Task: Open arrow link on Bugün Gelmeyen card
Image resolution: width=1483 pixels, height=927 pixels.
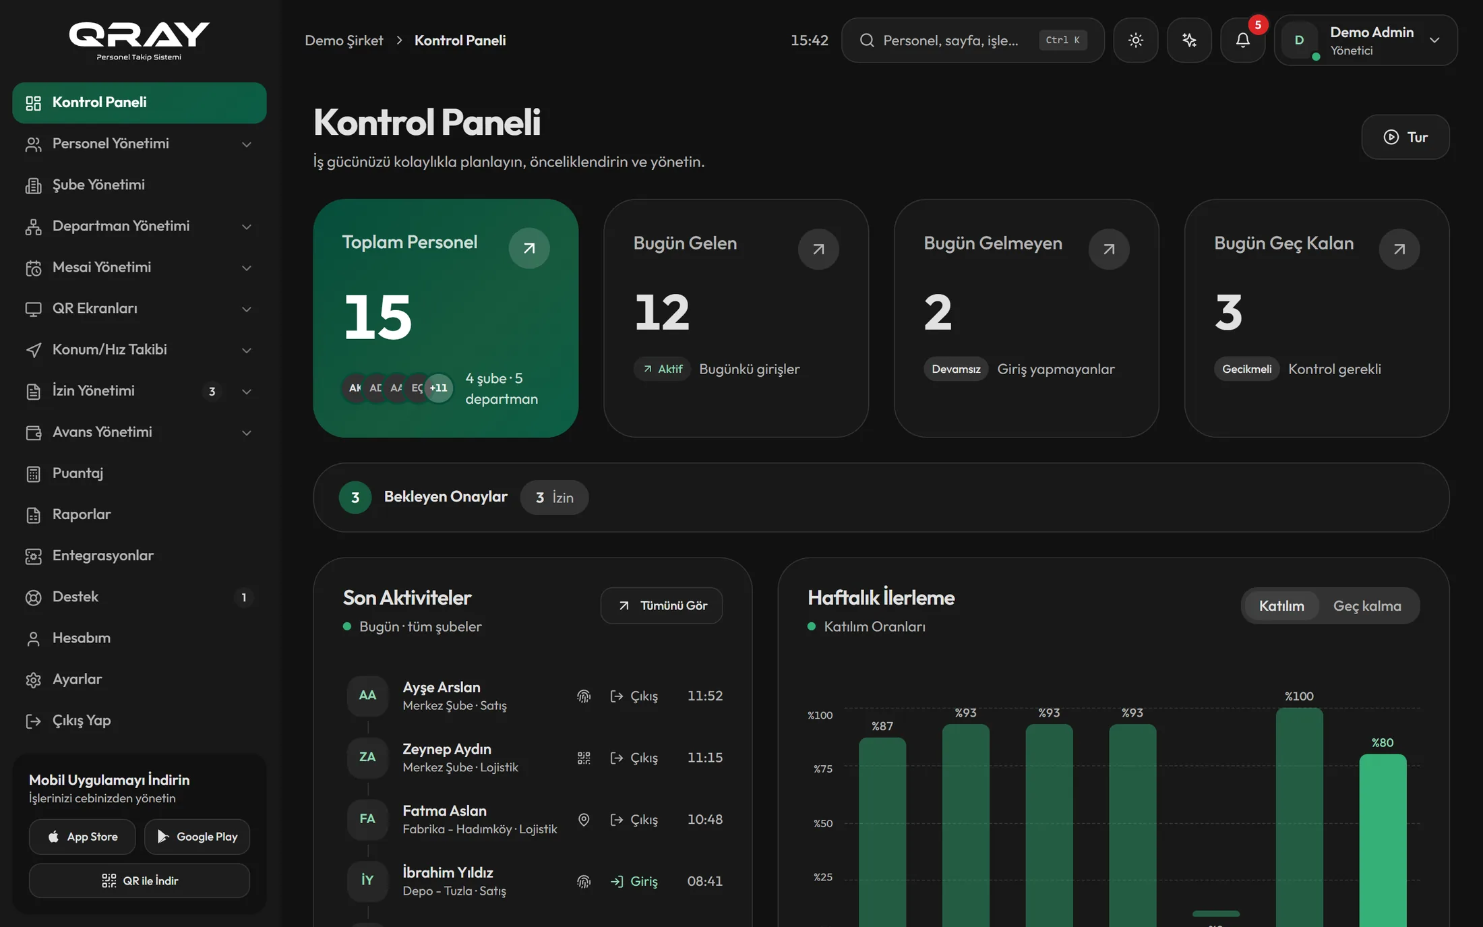Action: tap(1109, 249)
